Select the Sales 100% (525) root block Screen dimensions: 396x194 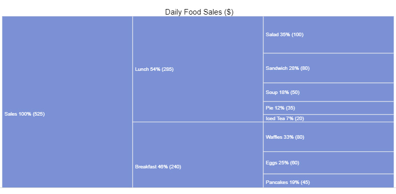[x=67, y=102]
